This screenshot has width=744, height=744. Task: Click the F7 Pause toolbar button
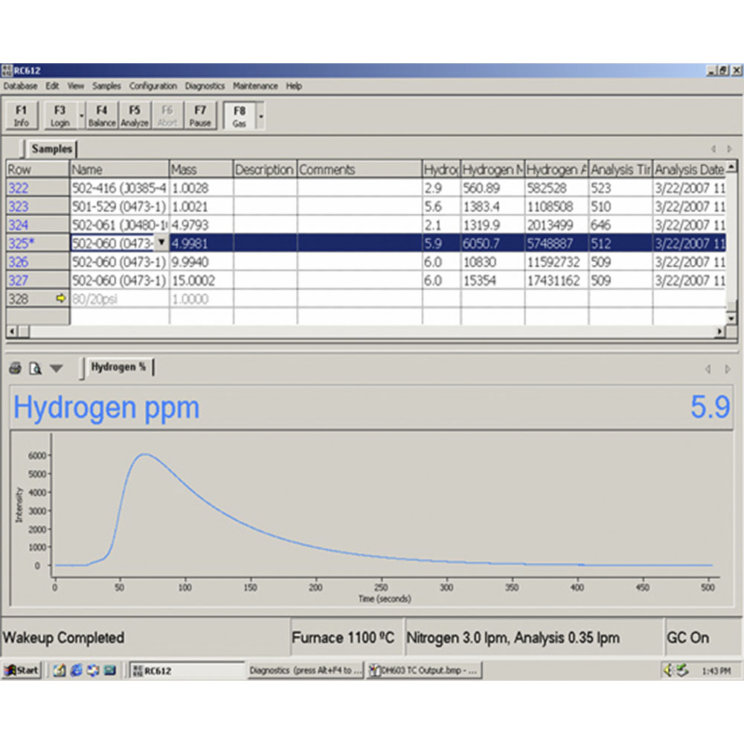[200, 116]
